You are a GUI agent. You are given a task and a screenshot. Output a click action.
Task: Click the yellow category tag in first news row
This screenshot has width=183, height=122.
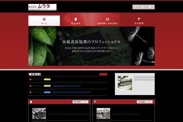[x=47, y=79]
